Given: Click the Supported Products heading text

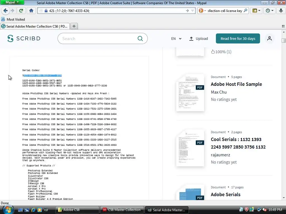Looking at the screenshot, I should pos(39,166).
